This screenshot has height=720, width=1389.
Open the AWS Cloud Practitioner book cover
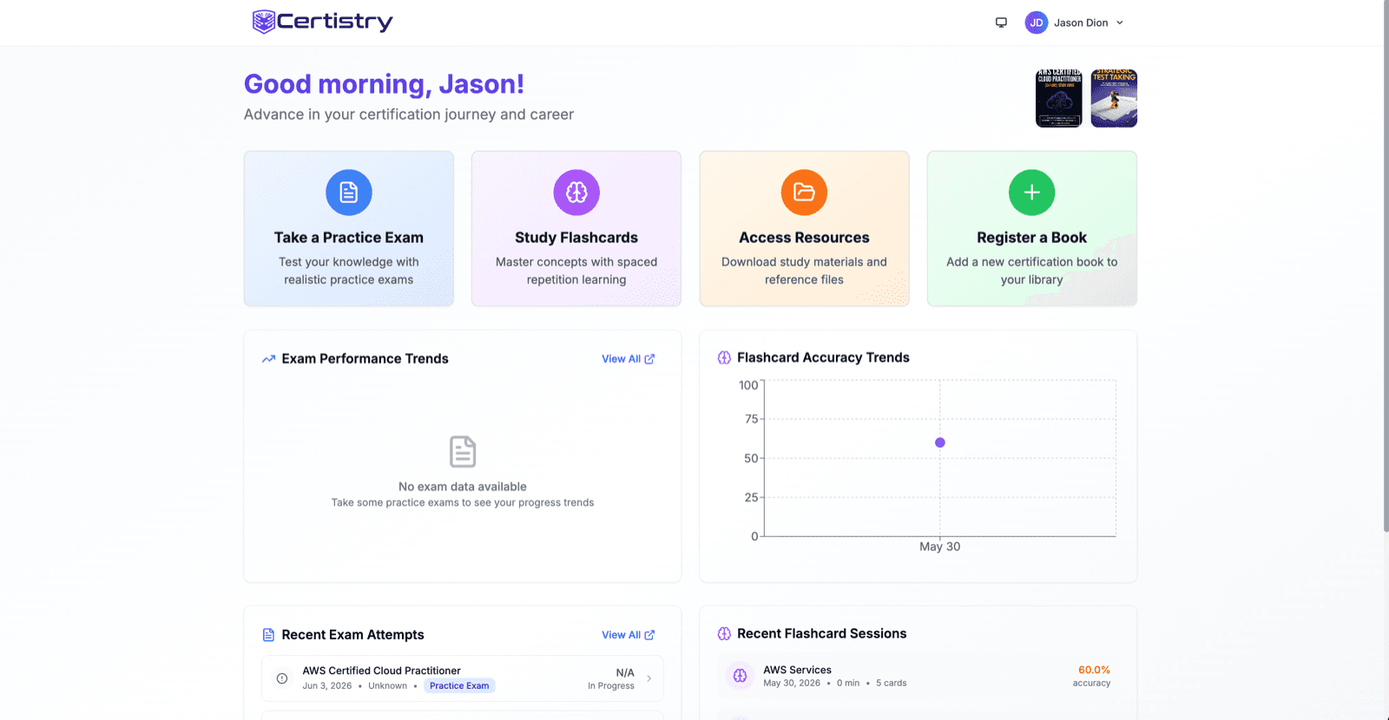pos(1059,98)
